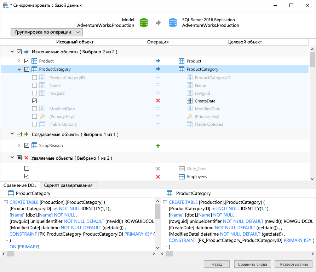Click the Employees table icon

coord(182,177)
